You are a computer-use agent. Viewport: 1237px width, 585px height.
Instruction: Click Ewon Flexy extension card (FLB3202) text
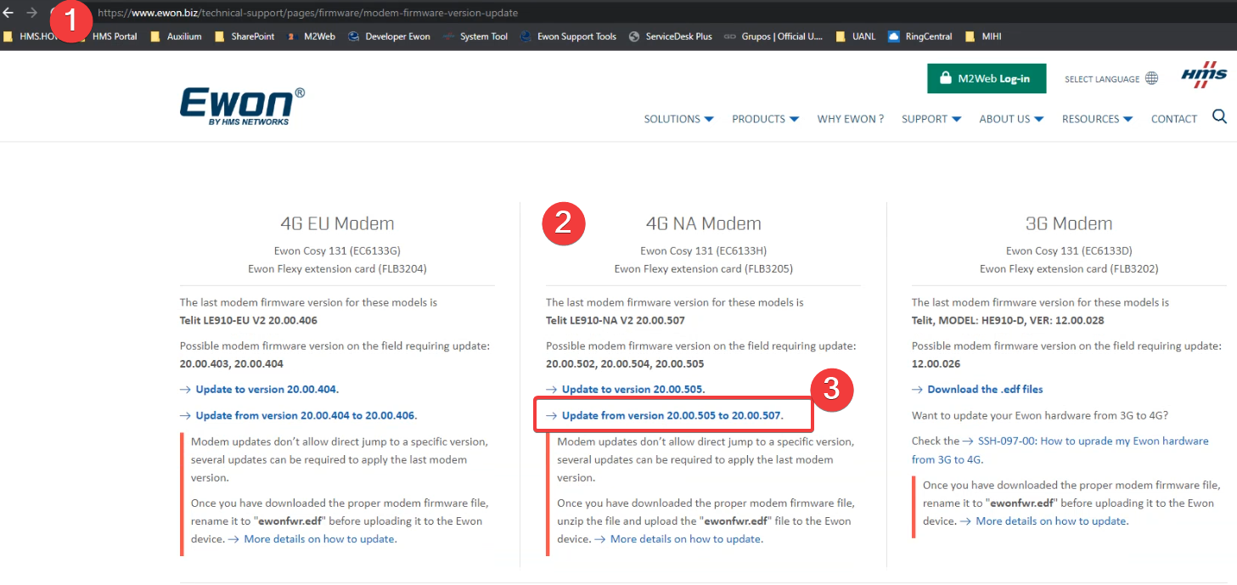(x=1069, y=268)
